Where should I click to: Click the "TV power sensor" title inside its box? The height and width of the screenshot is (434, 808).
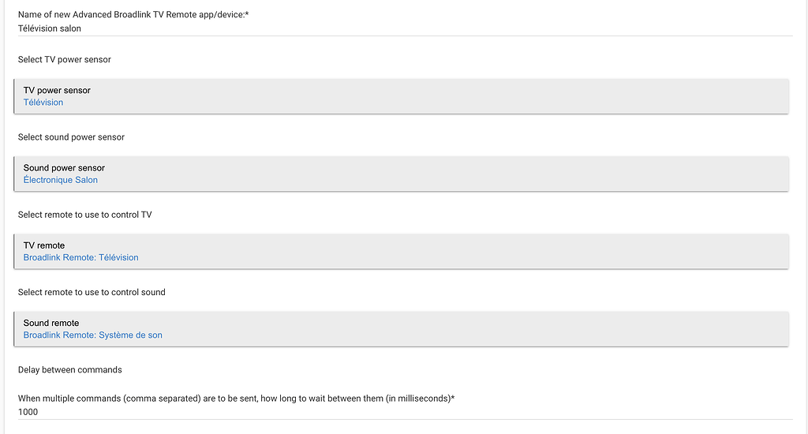tap(57, 90)
